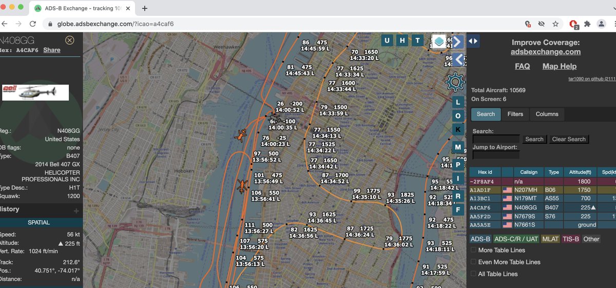The width and height of the screenshot is (616, 288).
Task: Reload the page in Chrome
Action: point(33,24)
